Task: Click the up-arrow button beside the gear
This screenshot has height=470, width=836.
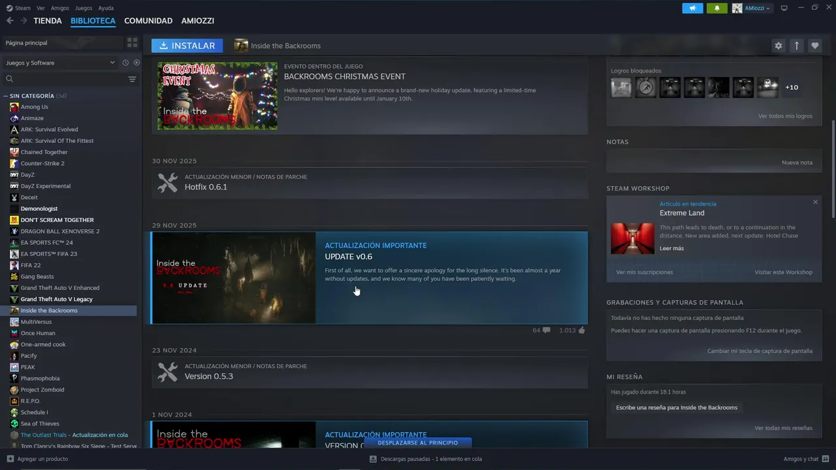Action: point(796,46)
